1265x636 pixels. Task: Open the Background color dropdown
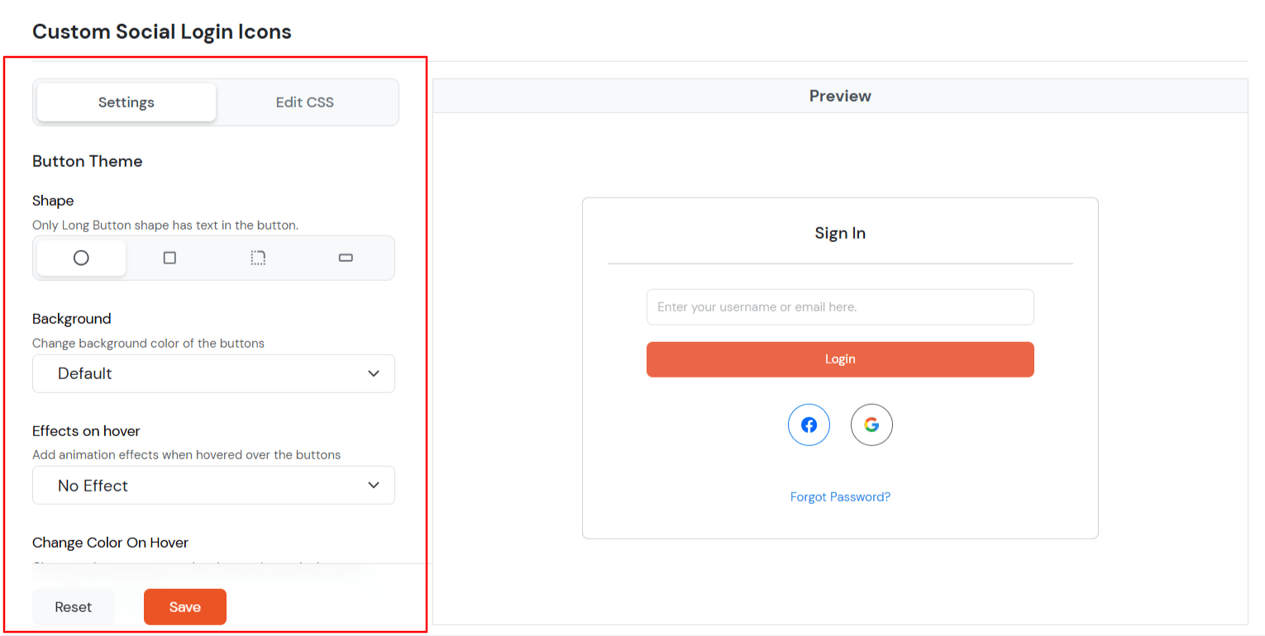coord(213,373)
